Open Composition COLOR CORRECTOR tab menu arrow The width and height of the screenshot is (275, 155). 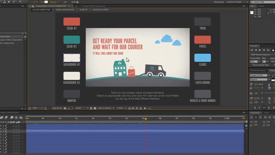point(69,6)
